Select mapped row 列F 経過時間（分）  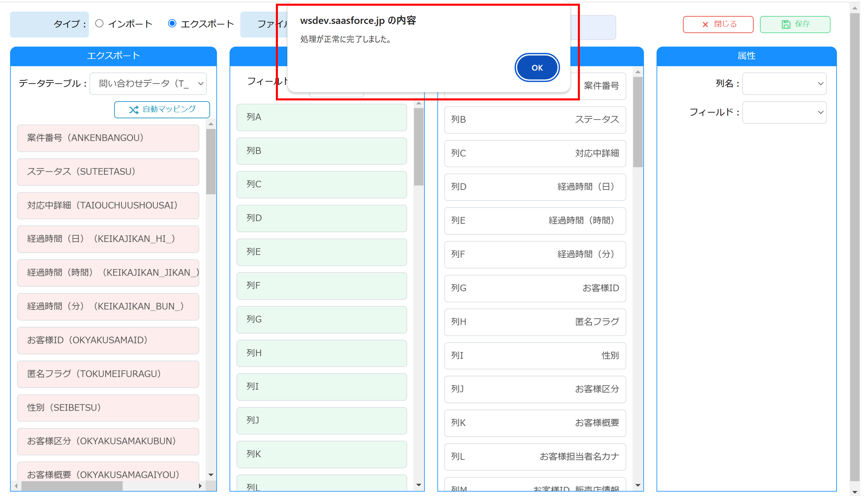[535, 255]
